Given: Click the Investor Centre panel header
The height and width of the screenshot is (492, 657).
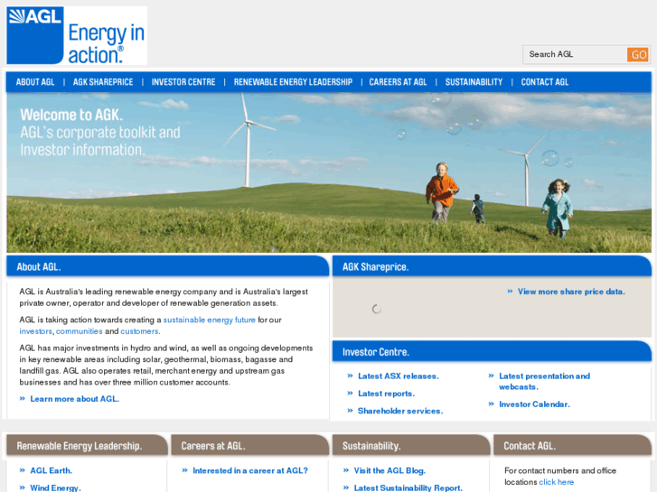Looking at the screenshot, I should coord(492,352).
